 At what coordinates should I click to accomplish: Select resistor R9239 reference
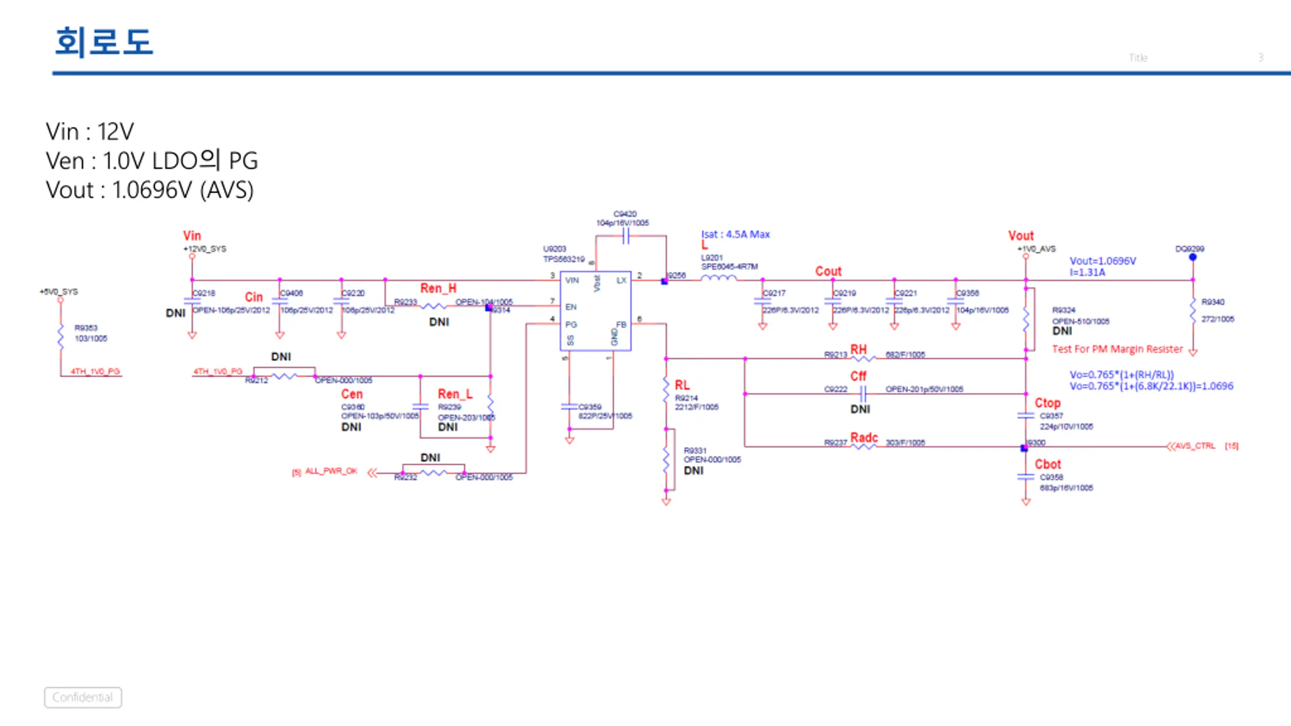449,407
